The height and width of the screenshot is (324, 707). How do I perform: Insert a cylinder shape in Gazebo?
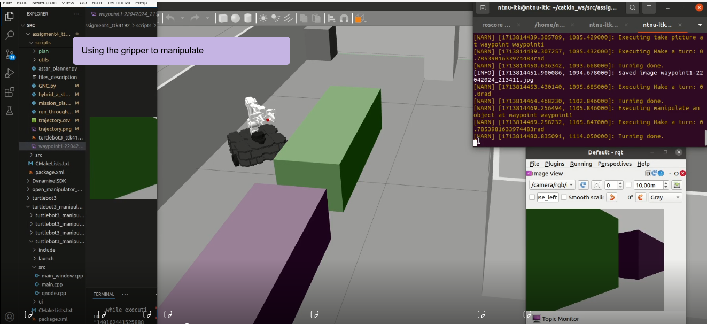pos(247,18)
